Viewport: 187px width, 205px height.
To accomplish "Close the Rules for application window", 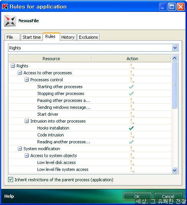I will [180, 7].
